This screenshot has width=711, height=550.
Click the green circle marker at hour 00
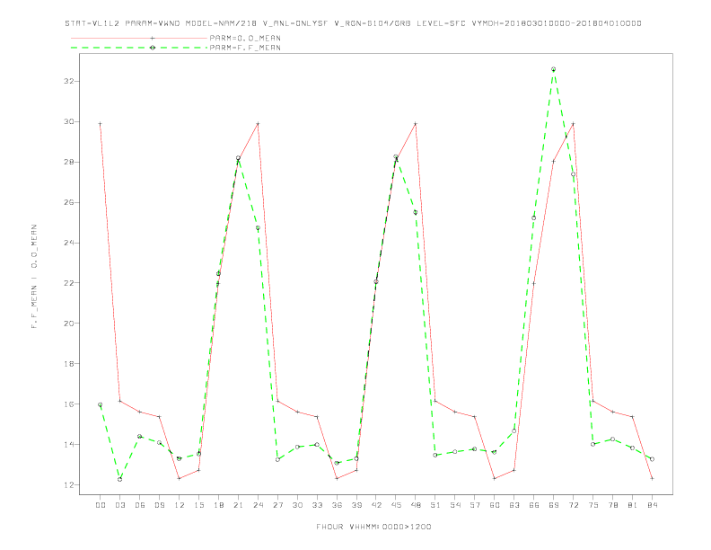click(101, 404)
